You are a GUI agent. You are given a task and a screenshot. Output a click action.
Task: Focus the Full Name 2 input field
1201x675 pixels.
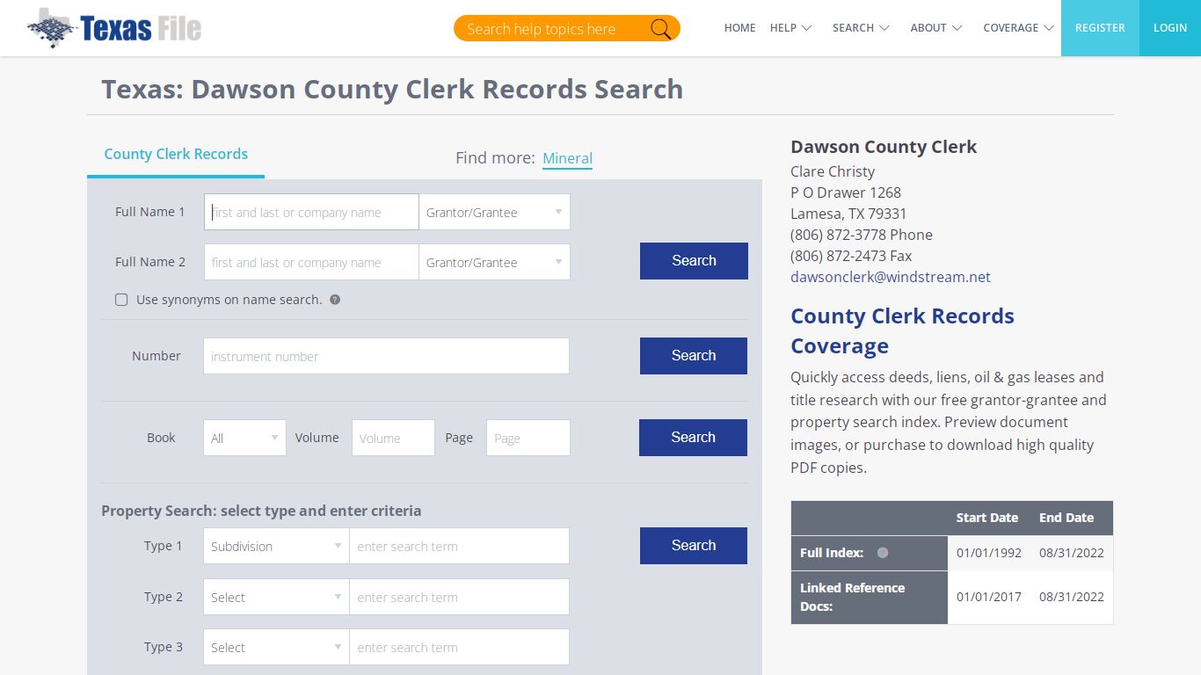click(311, 262)
